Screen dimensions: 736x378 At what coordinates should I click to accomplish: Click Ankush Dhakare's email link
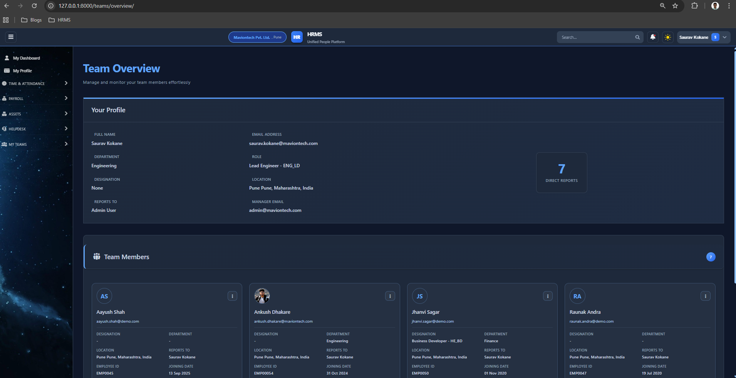(x=283, y=321)
